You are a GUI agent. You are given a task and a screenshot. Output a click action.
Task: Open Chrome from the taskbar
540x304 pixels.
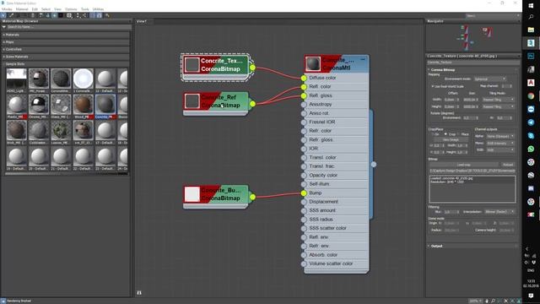pos(531,96)
